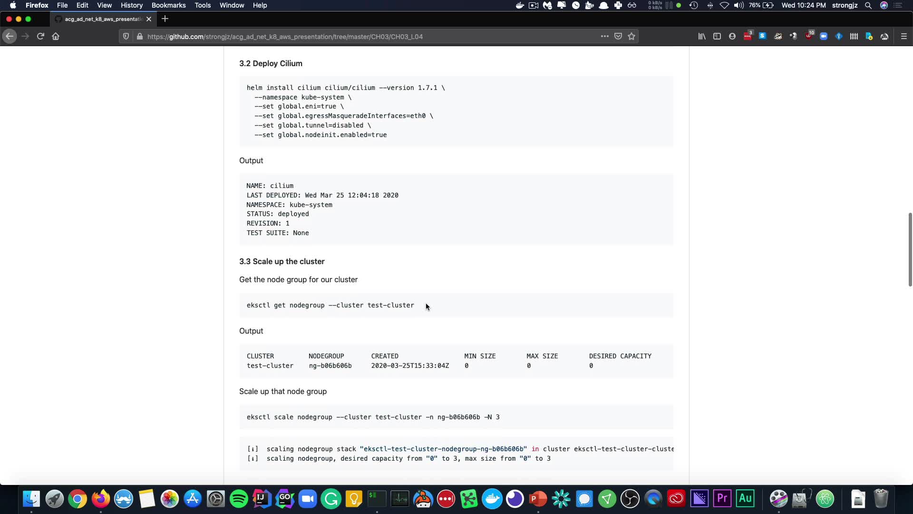Reload the page
The width and height of the screenshot is (913, 514).
point(40,36)
